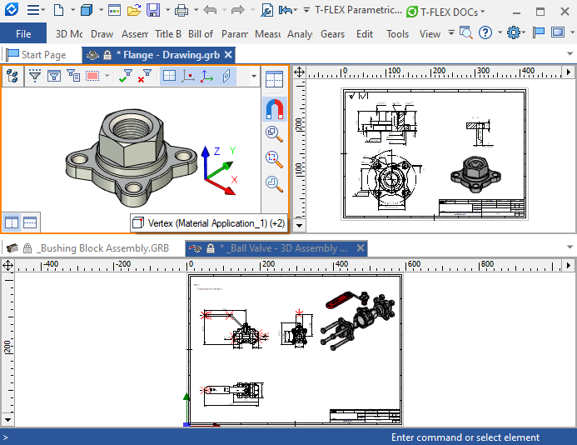The image size is (577, 445).
Task: Select all filters with green check funnel
Action: pyautogui.click(x=126, y=76)
